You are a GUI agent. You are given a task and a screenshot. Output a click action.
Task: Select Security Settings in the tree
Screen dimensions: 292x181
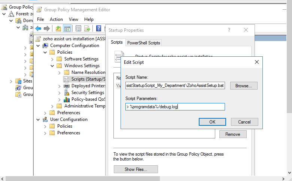[x=88, y=93]
